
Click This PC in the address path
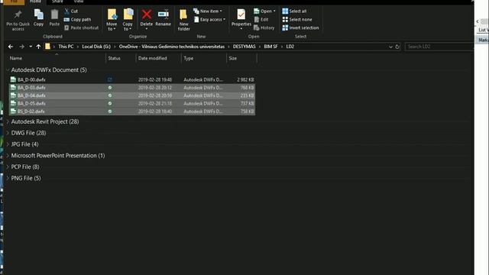66,47
